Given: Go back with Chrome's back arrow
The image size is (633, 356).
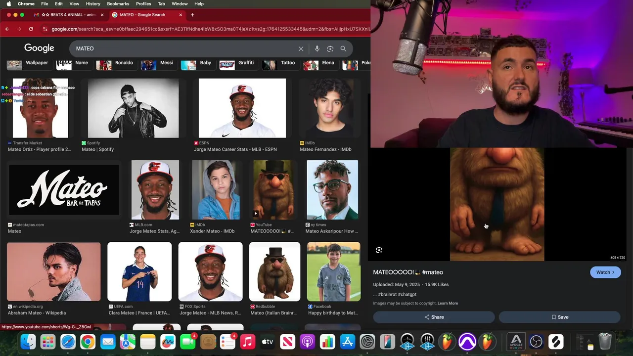Looking at the screenshot, I should coord(7,29).
